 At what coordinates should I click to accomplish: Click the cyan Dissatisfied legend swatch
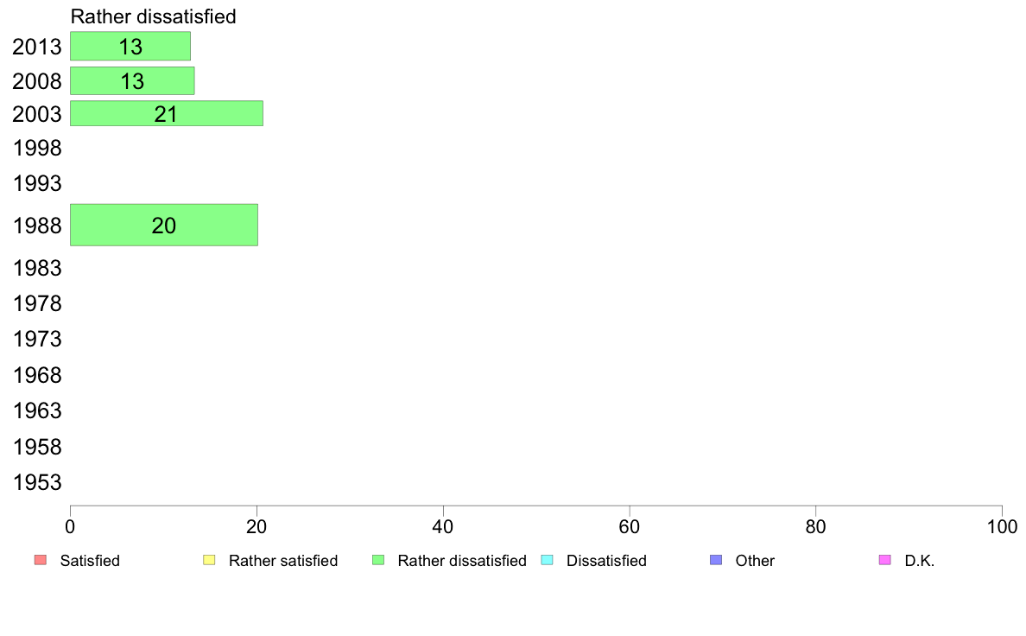[547, 560]
